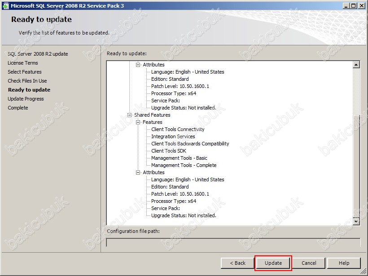This screenshot has height=276, width=368.
Task: Select Integration Services tree item
Action: 173,136
